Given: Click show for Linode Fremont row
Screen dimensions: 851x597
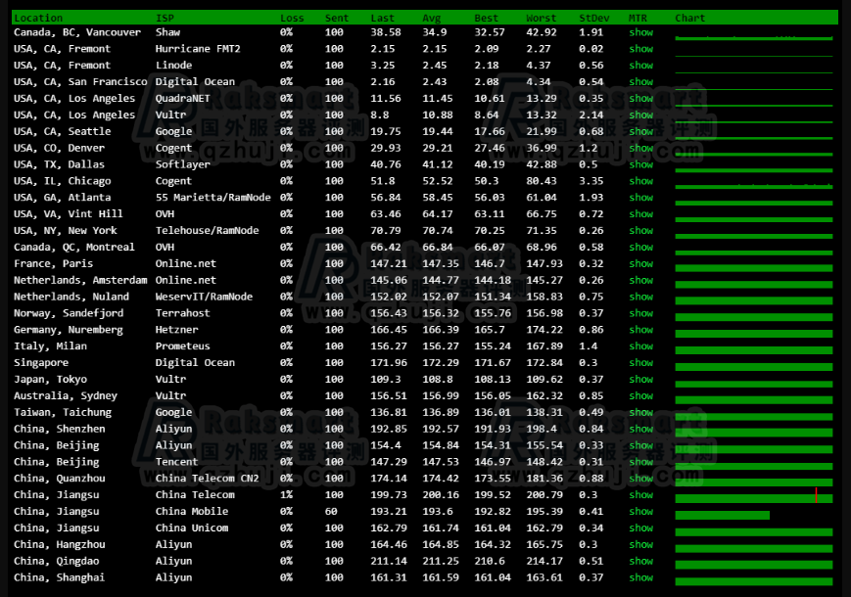Looking at the screenshot, I should (x=641, y=65).
